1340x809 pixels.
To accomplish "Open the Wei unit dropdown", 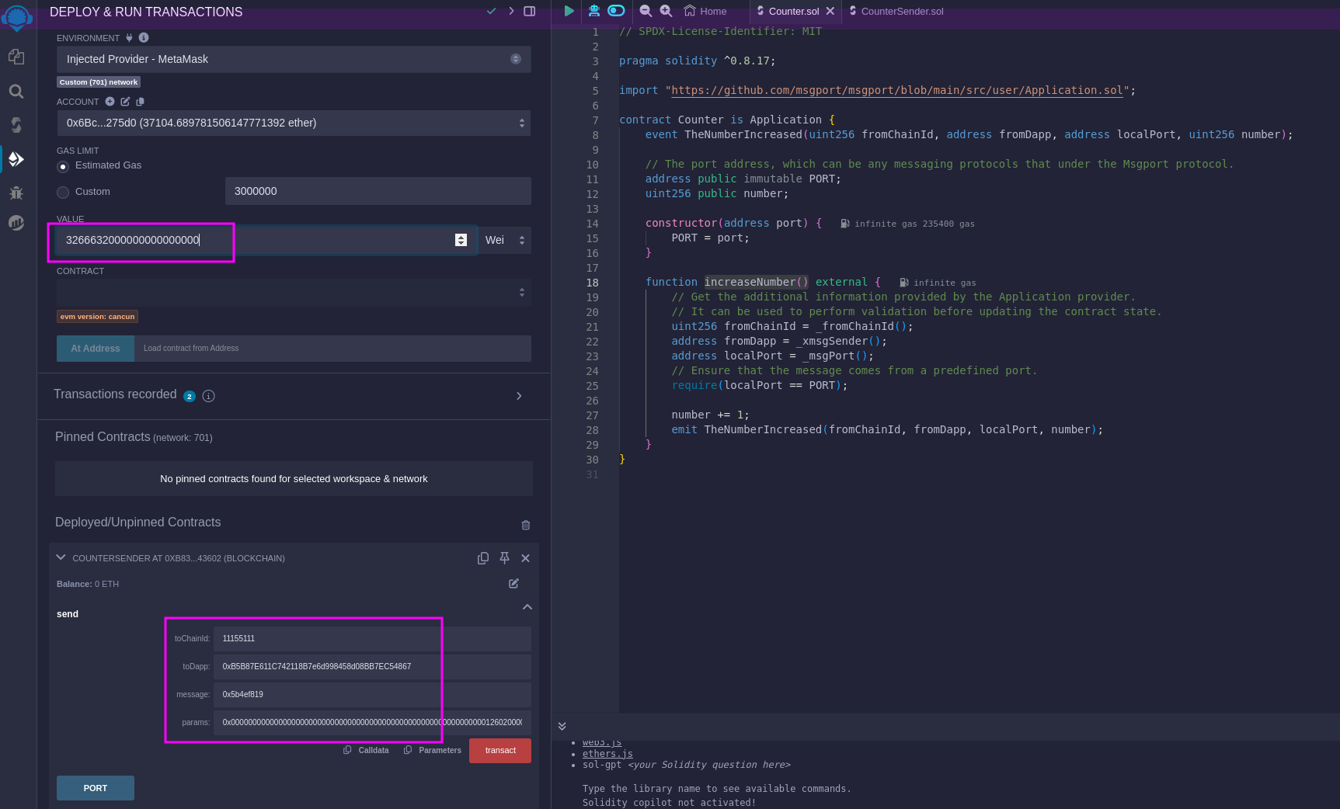I will click(505, 240).
